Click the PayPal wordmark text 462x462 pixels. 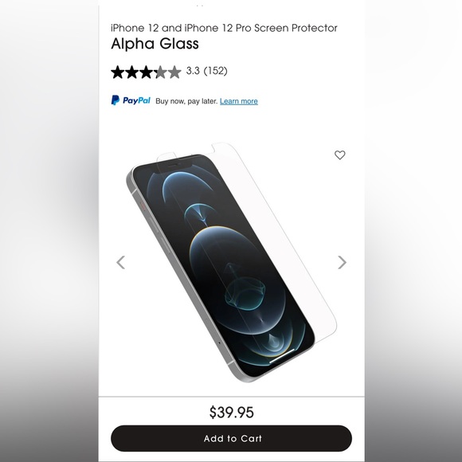(x=136, y=101)
